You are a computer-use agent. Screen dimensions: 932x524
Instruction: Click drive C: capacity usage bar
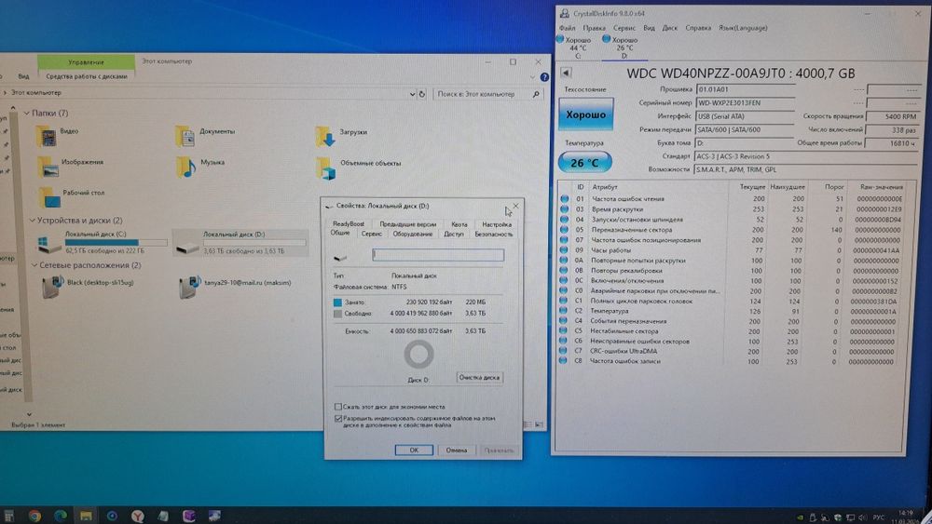click(x=116, y=242)
